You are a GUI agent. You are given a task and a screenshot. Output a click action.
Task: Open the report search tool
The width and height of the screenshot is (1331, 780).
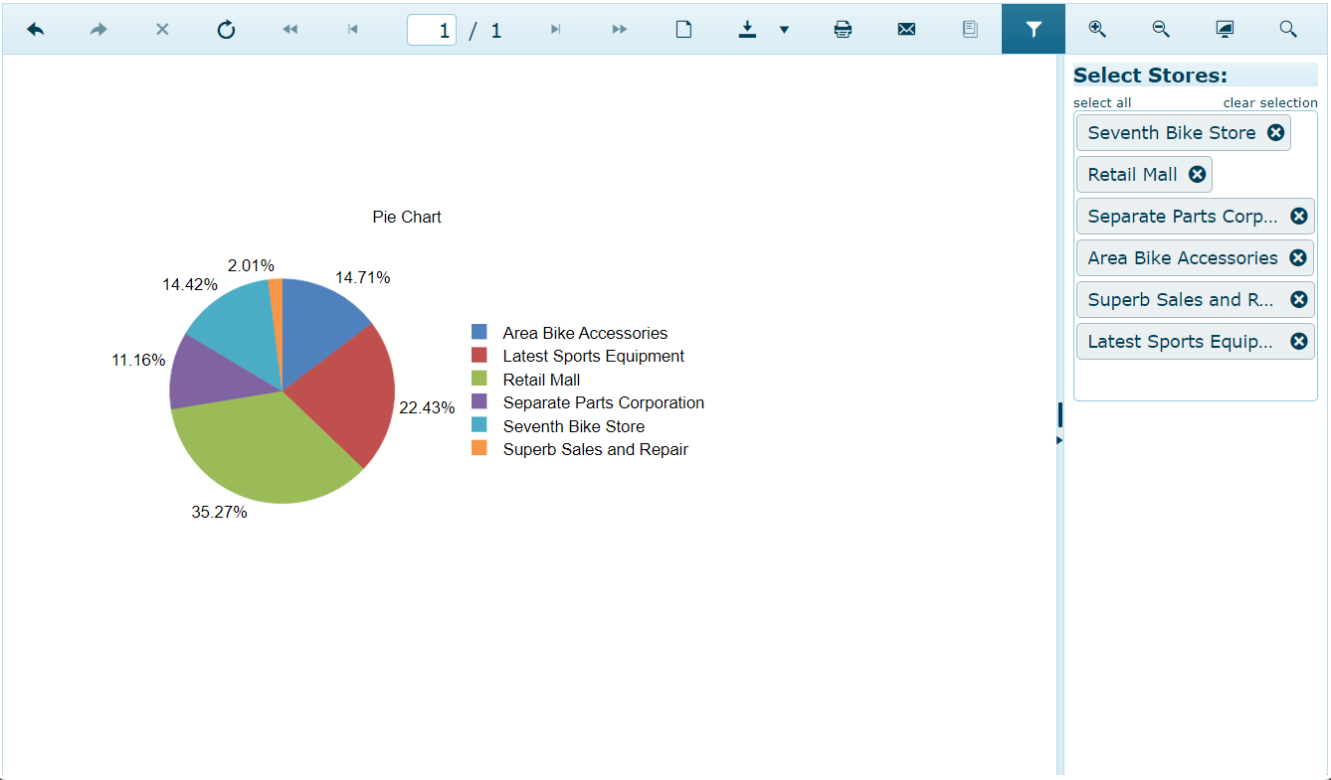pyautogui.click(x=1288, y=29)
